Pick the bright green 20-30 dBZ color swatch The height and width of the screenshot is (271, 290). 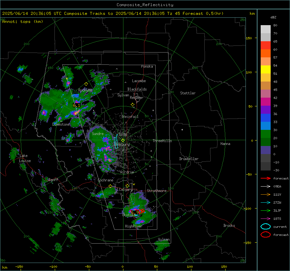click(266, 134)
